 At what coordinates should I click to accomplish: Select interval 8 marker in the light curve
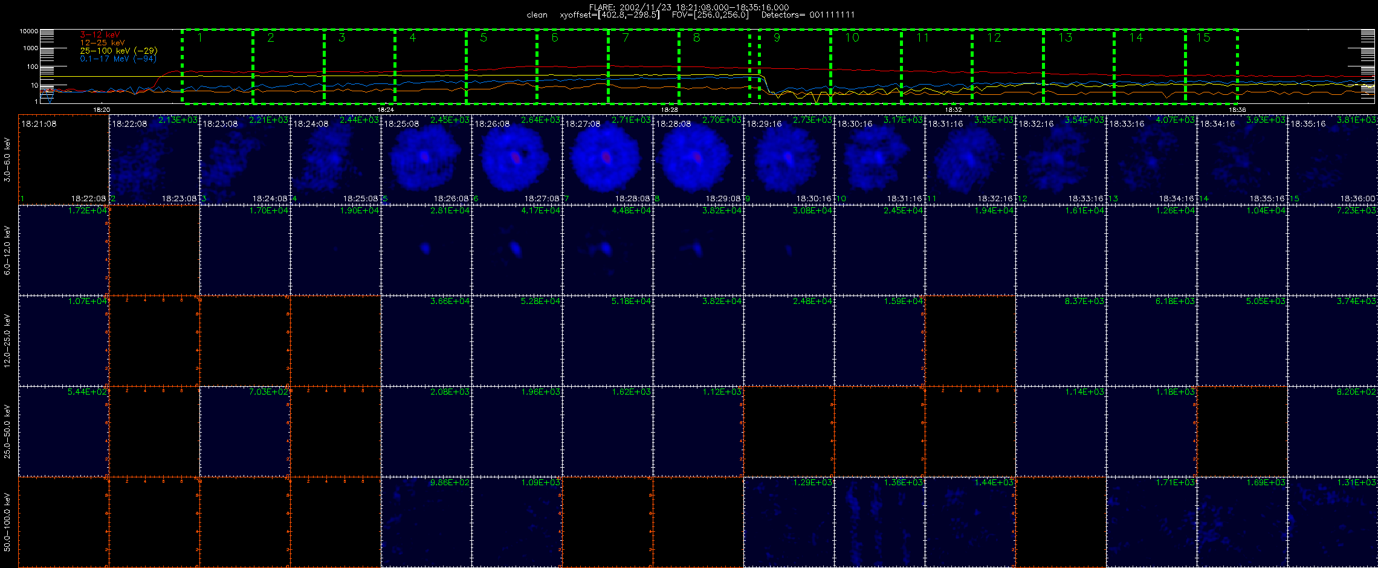point(696,37)
